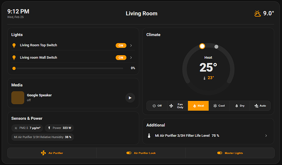Click the Living Room title
Screen dimensions: 282x165
141,13
